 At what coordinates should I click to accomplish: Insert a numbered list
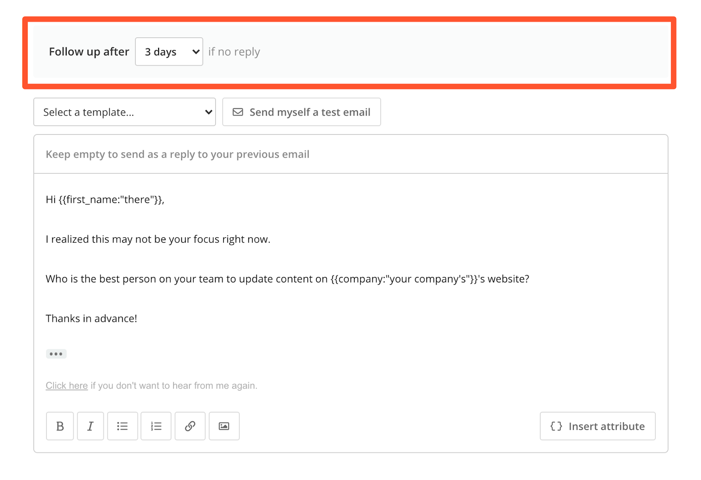pyautogui.click(x=156, y=426)
